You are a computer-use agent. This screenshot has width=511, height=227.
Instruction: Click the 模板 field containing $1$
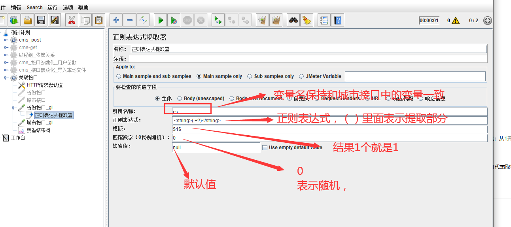tap(330, 129)
